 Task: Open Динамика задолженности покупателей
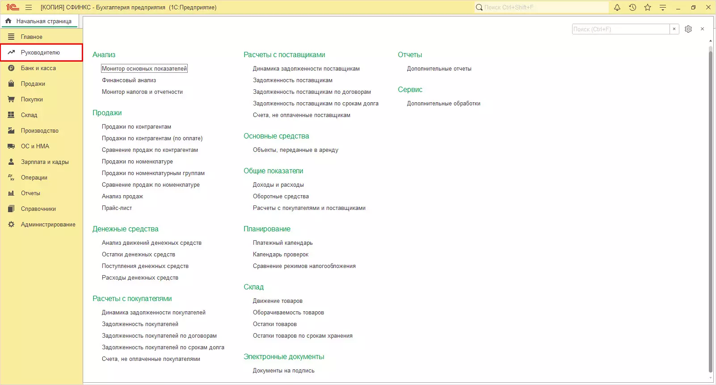154,313
